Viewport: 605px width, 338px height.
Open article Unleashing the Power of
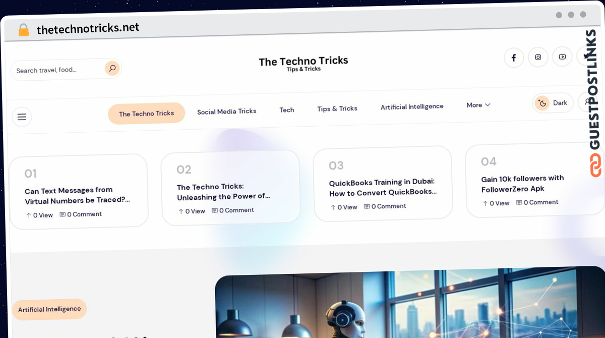(223, 192)
